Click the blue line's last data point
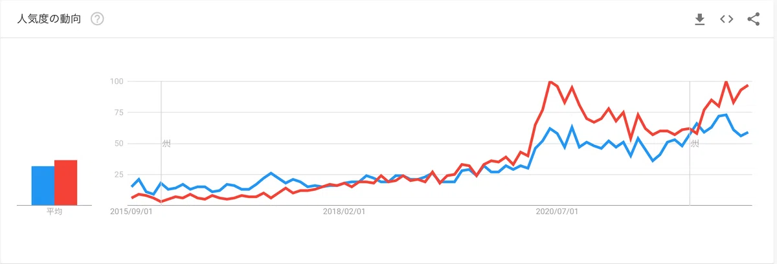 748,133
